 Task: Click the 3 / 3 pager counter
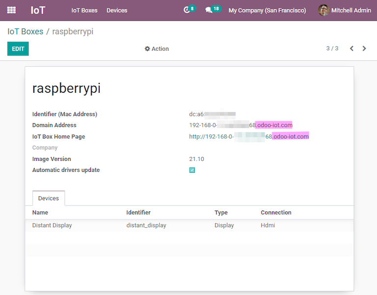332,49
